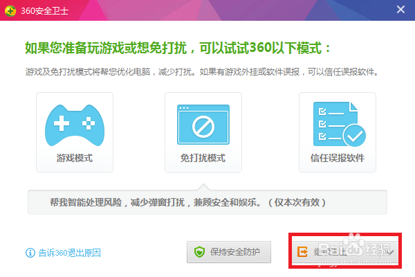
Task: Select the game controller icon for 游戏模式
Action: (75, 125)
